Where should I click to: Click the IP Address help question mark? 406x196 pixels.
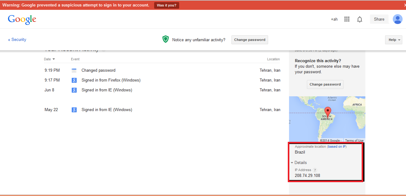coord(315,170)
